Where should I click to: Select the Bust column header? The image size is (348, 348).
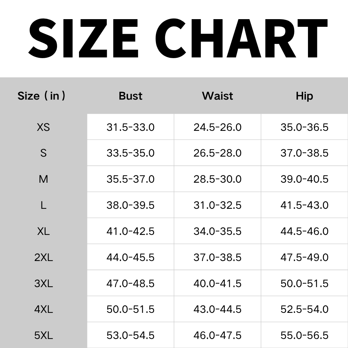point(130,96)
